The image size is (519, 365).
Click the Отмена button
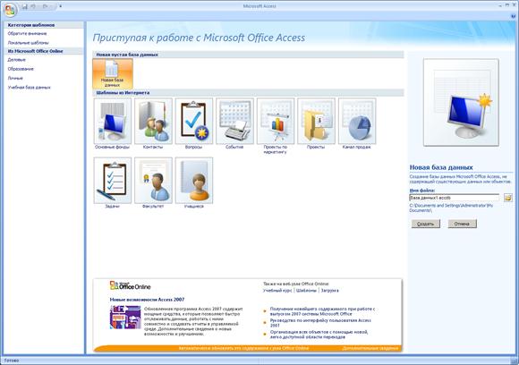pyautogui.click(x=462, y=224)
